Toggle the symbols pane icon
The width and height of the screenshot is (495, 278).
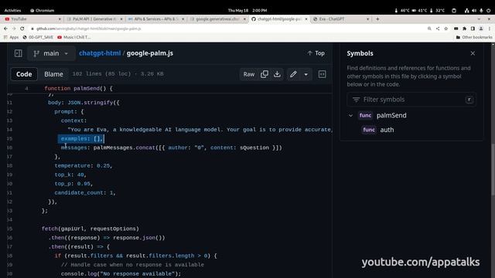322,74
